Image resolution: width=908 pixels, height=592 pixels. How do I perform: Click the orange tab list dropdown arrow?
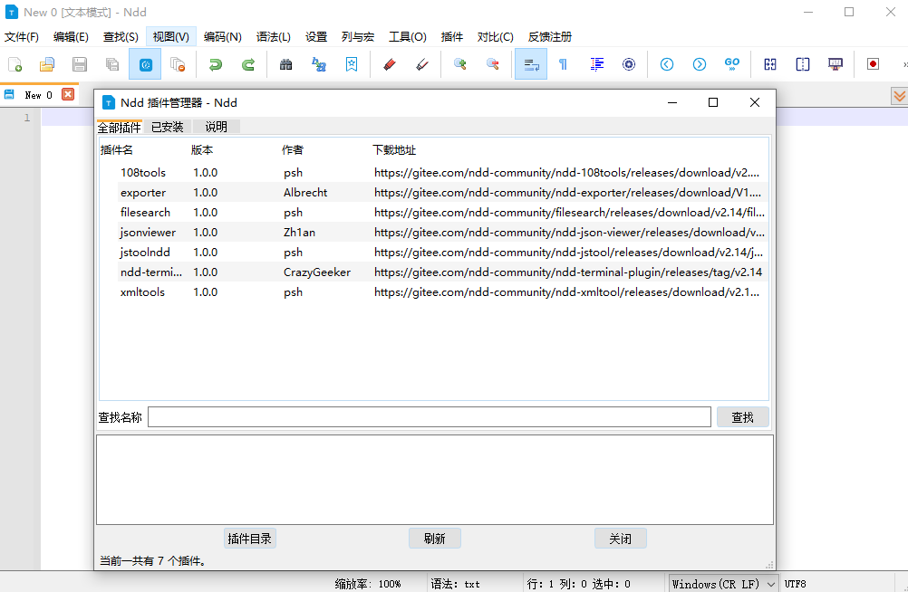pyautogui.click(x=899, y=96)
